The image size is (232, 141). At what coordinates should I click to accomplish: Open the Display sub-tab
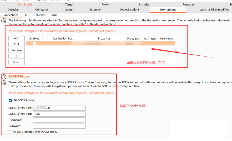tap(40, 15)
